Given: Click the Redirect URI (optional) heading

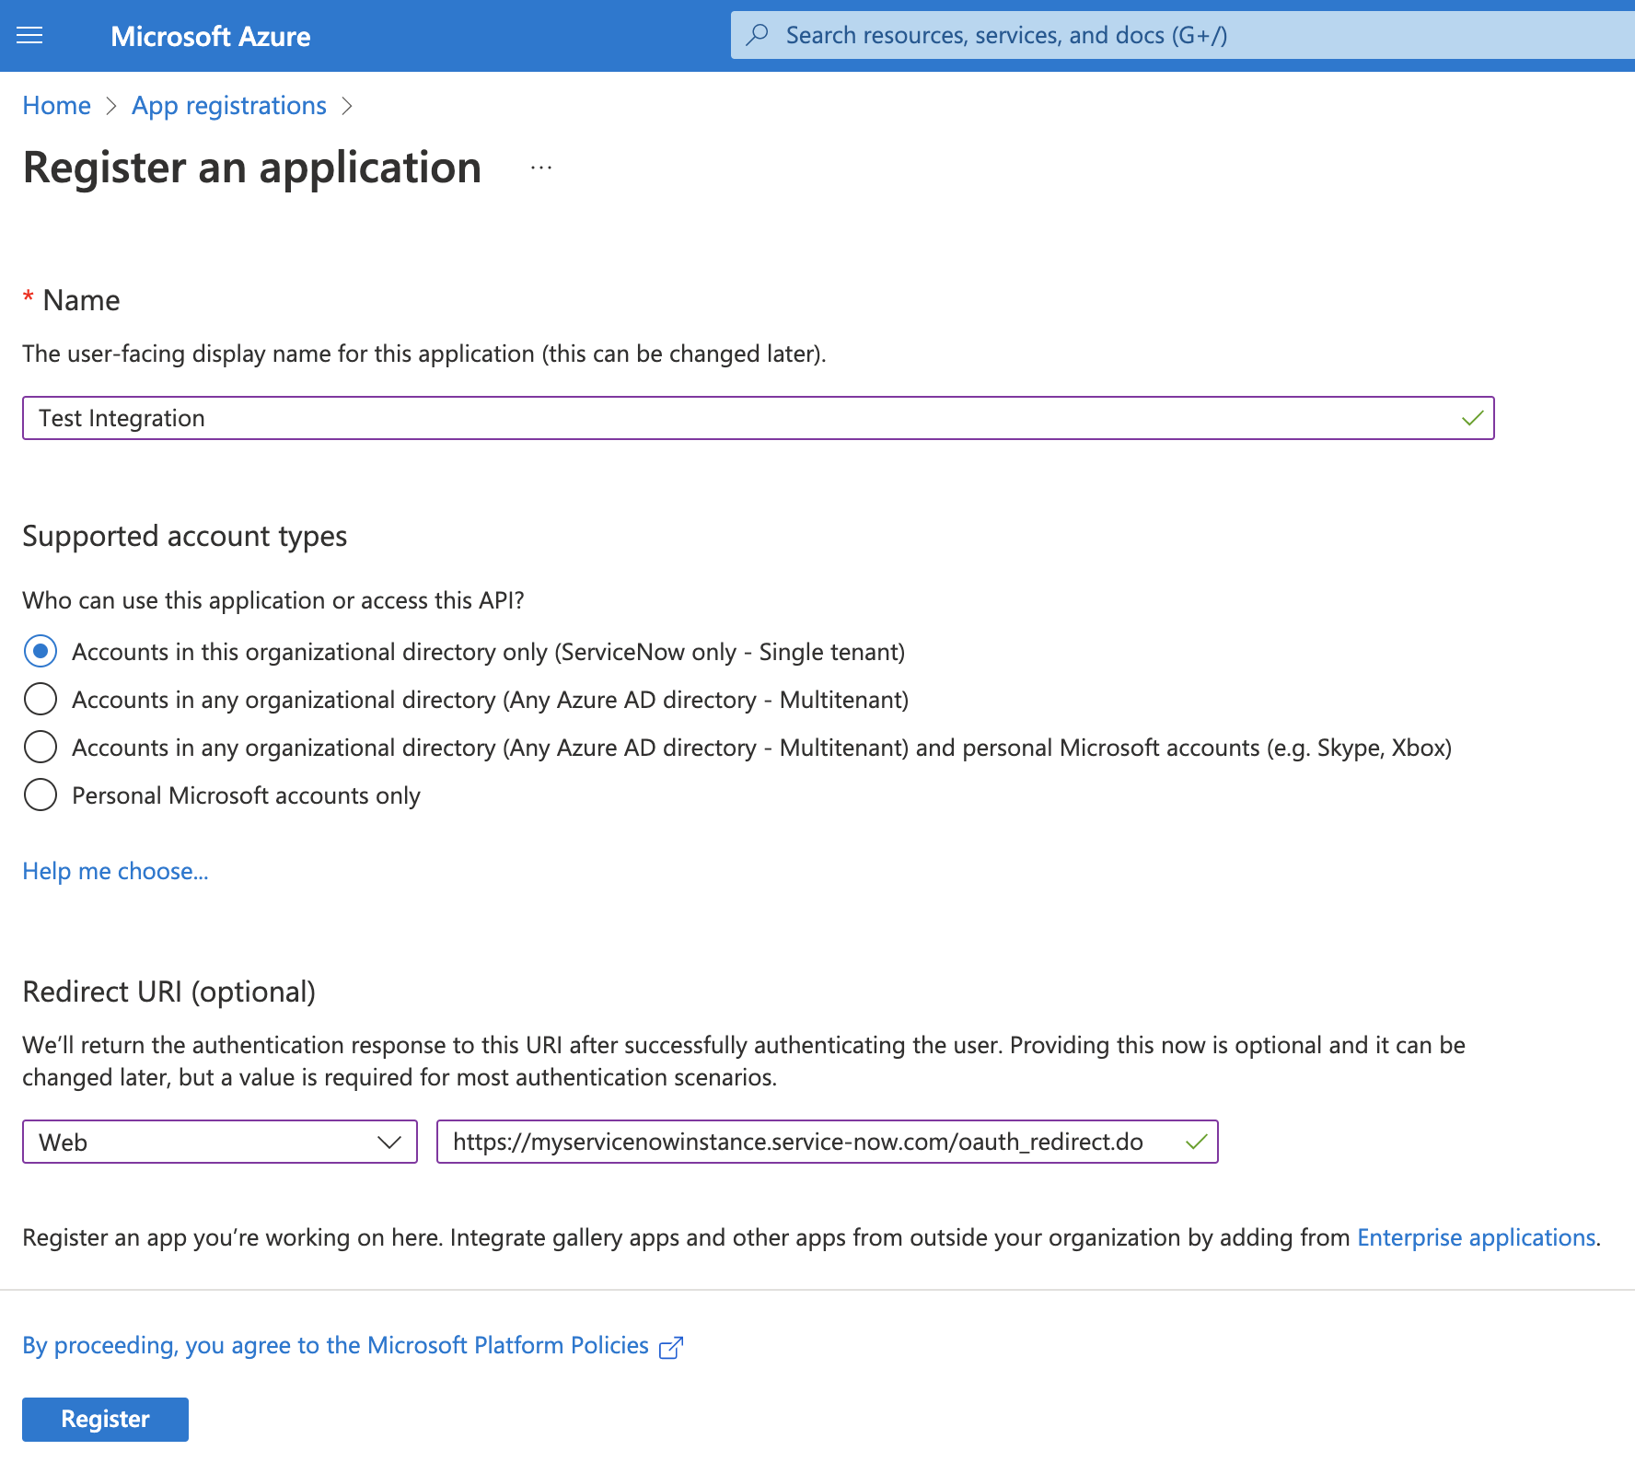Looking at the screenshot, I should pyautogui.click(x=169, y=992).
